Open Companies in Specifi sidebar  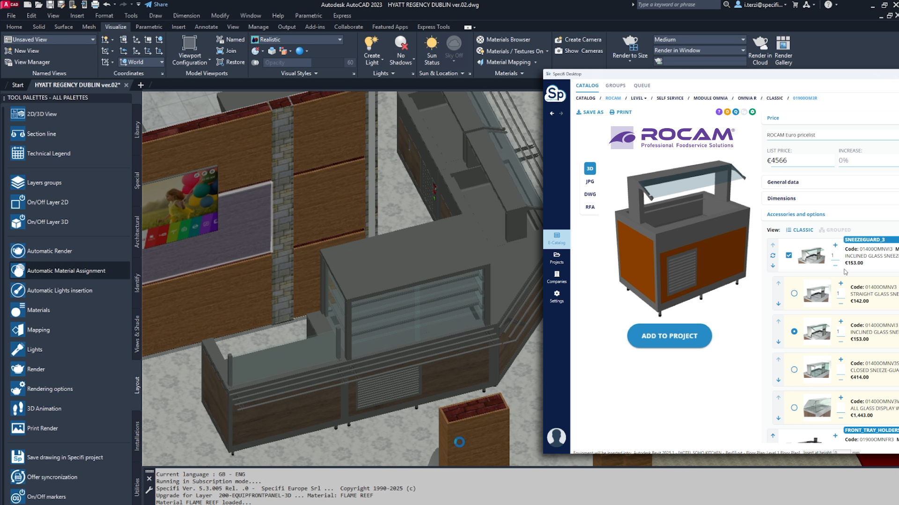(x=556, y=277)
